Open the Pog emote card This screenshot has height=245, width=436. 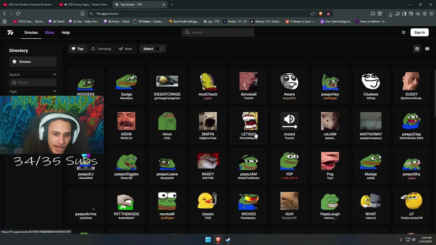330,166
